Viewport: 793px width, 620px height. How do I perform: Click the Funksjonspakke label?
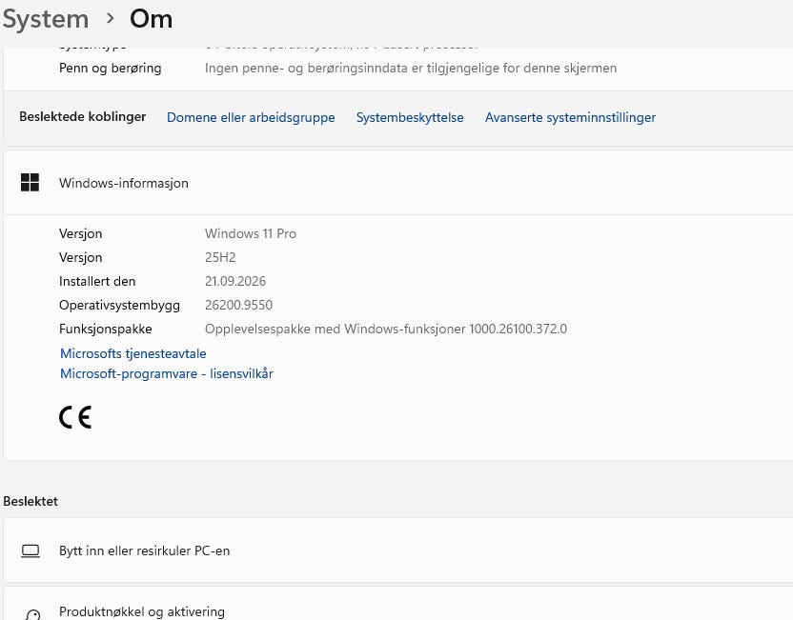(x=105, y=329)
